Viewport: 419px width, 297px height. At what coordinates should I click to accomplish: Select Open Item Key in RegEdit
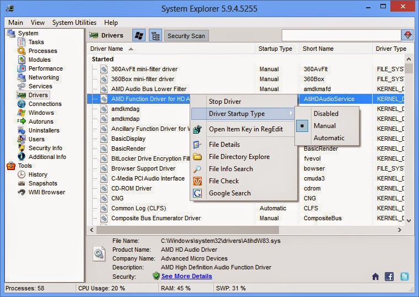[x=244, y=129]
